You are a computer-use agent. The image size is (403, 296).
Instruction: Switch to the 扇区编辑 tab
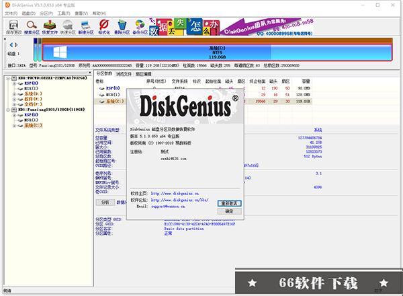[x=144, y=74]
